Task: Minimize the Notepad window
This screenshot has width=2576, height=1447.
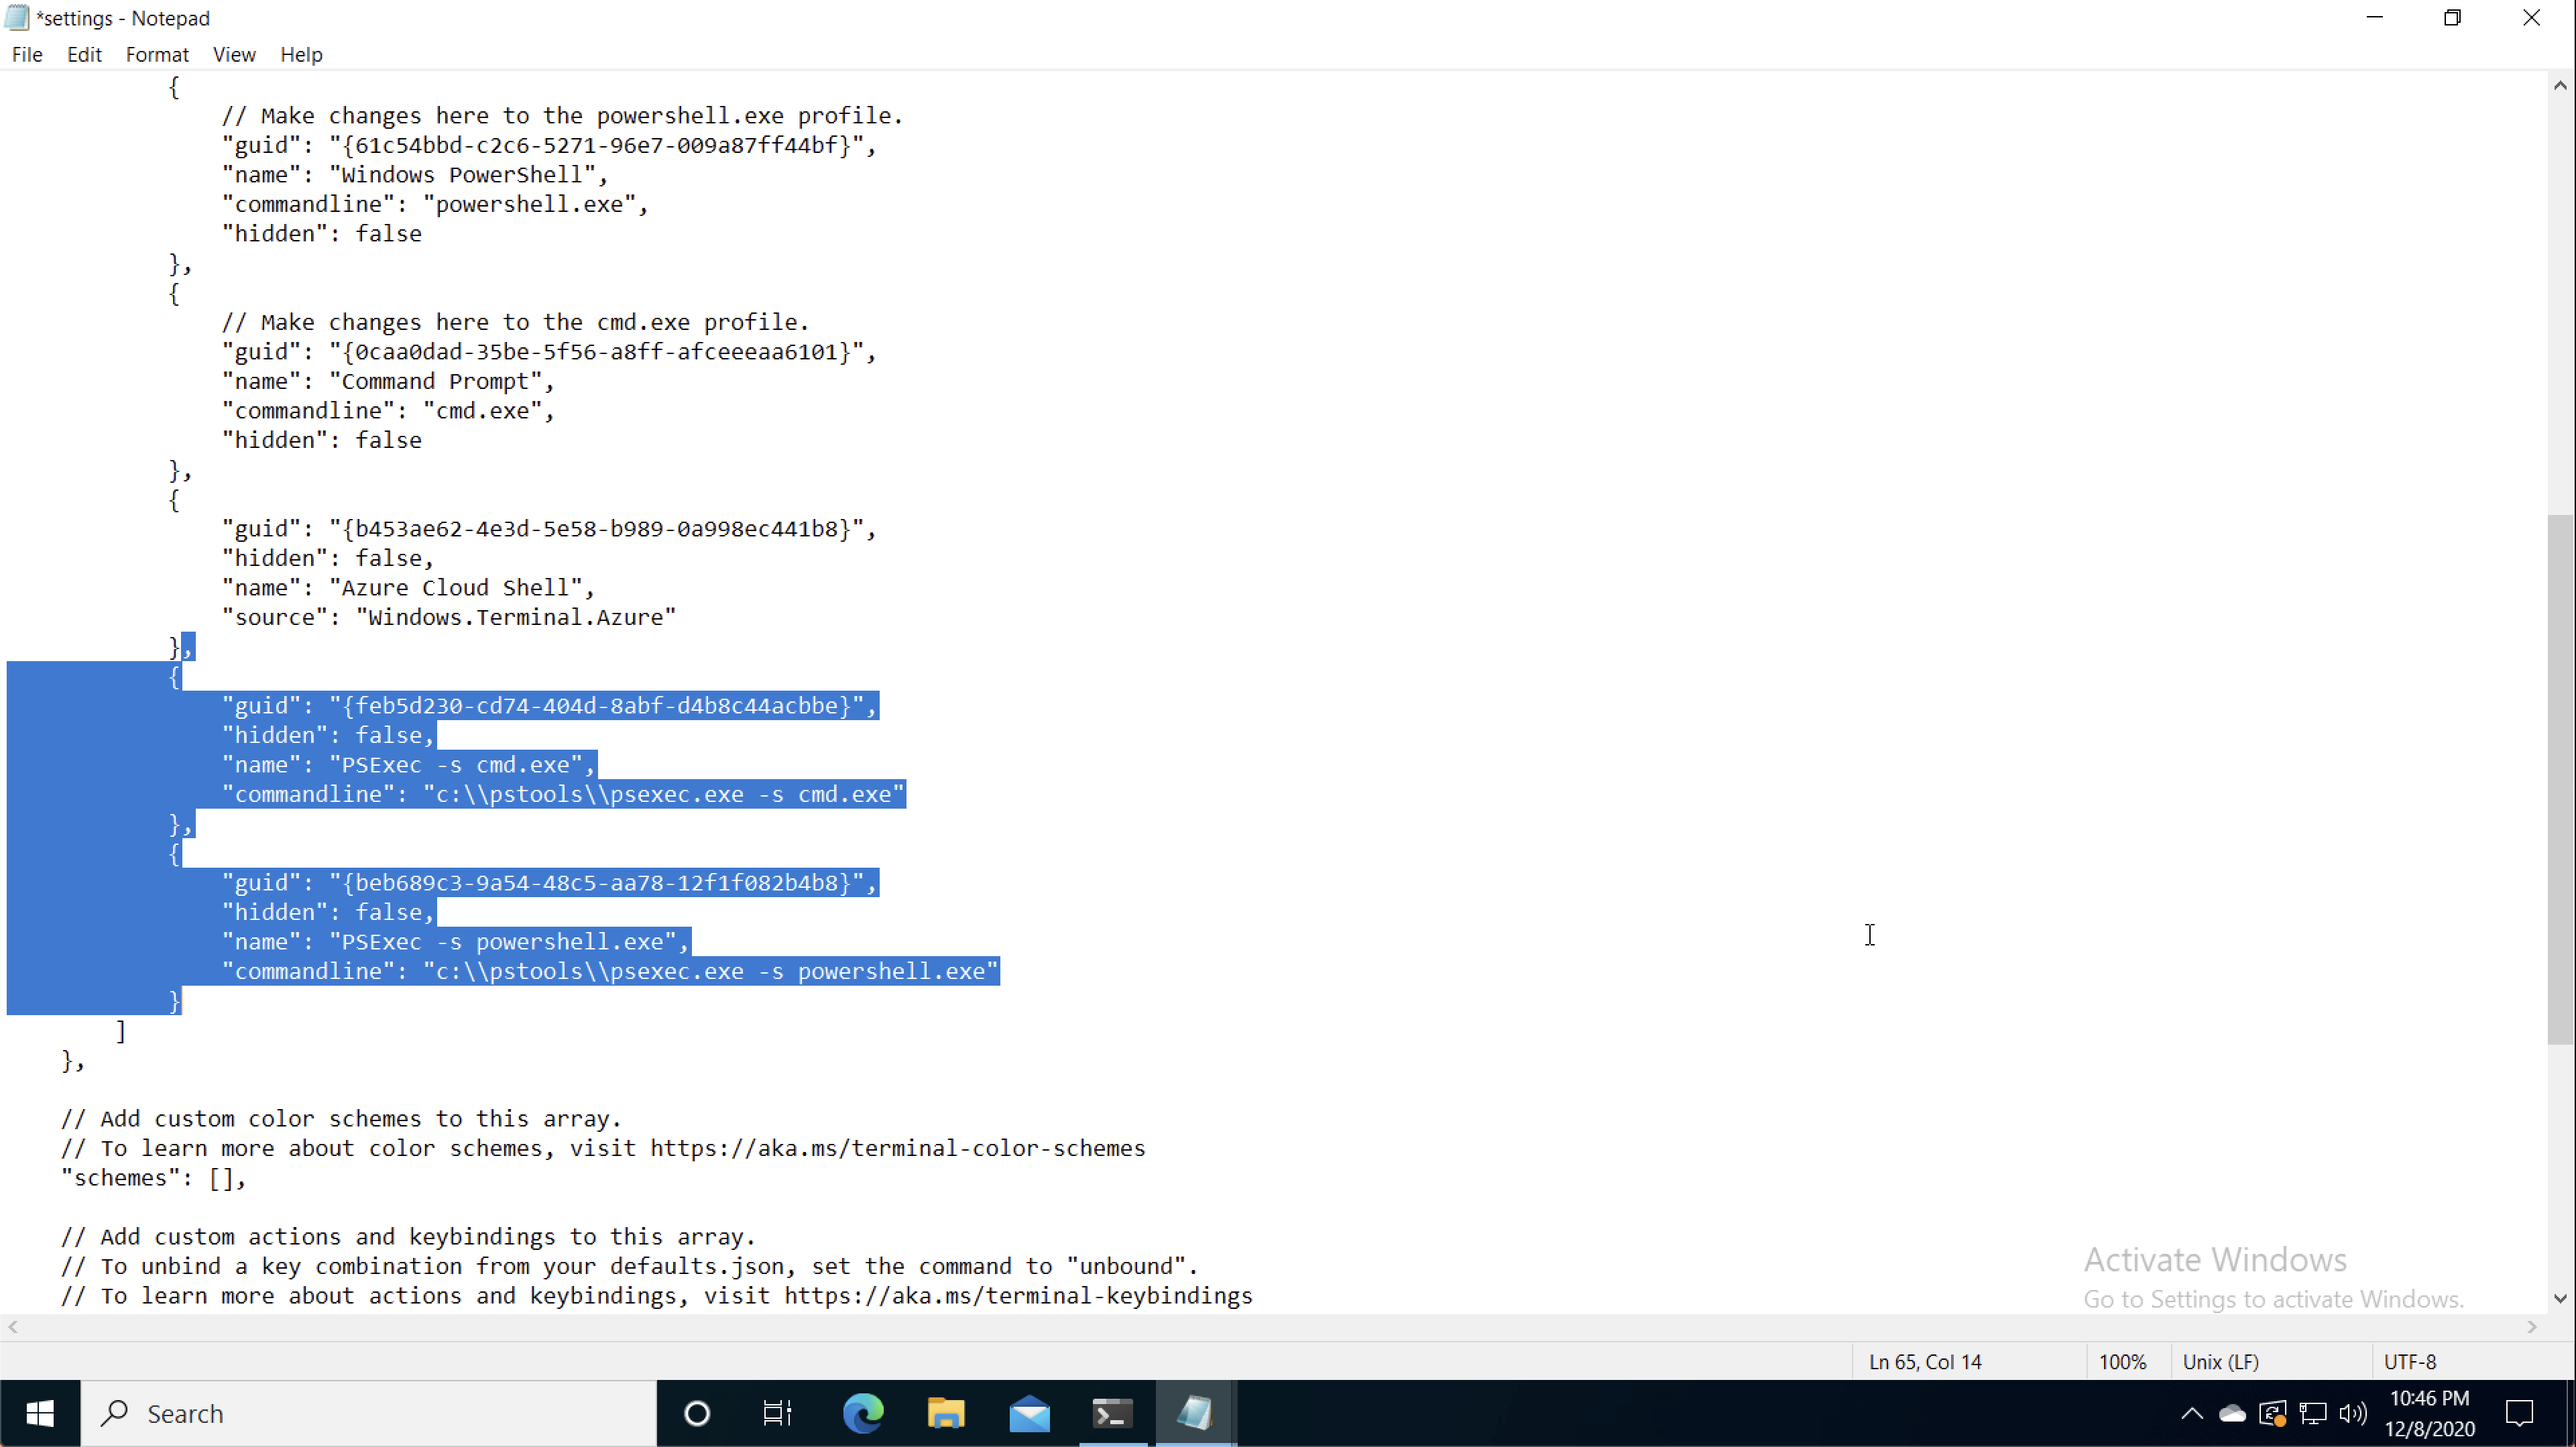Action: (2375, 18)
